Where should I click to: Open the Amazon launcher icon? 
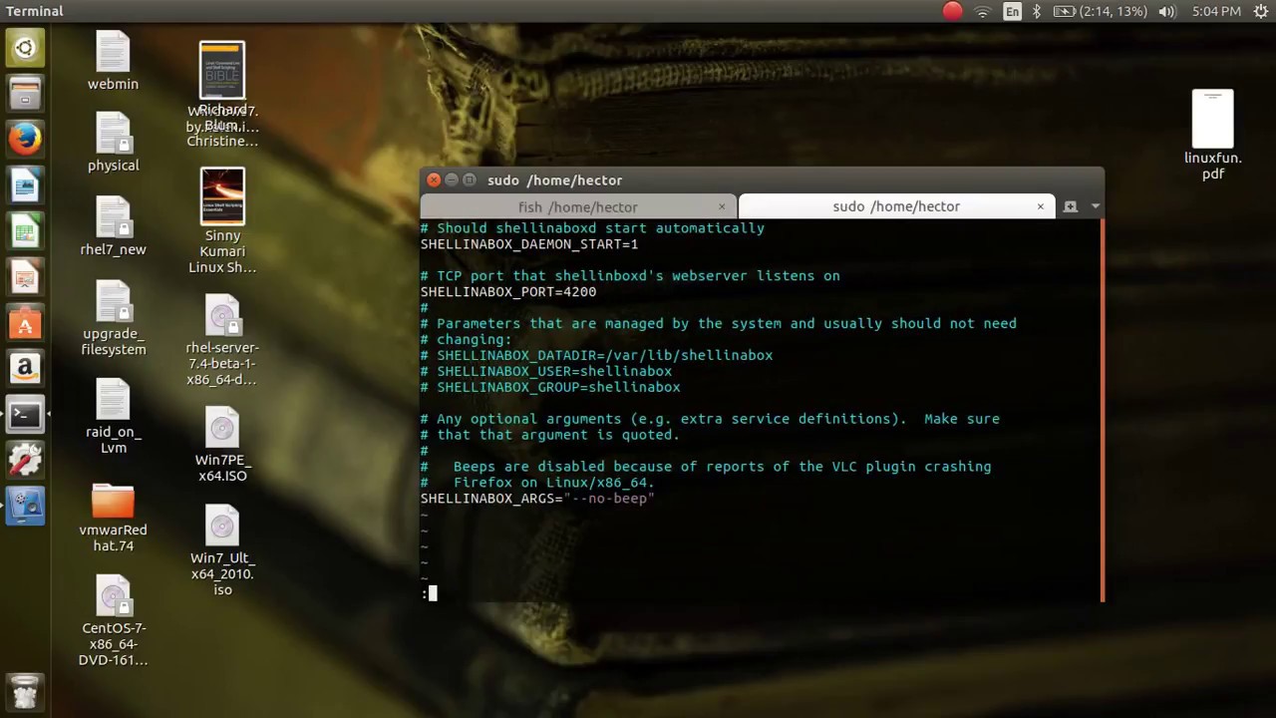click(25, 369)
